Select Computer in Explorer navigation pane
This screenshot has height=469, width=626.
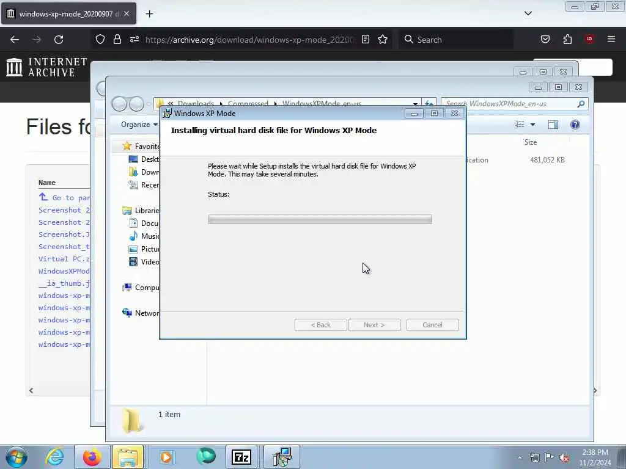[x=140, y=287]
